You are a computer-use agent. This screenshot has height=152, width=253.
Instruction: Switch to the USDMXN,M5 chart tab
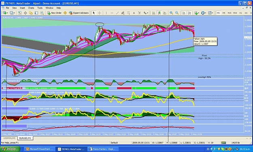tap(9, 138)
